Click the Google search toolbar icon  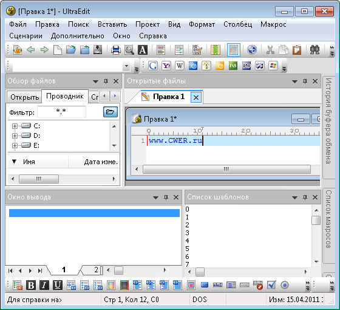point(152,66)
